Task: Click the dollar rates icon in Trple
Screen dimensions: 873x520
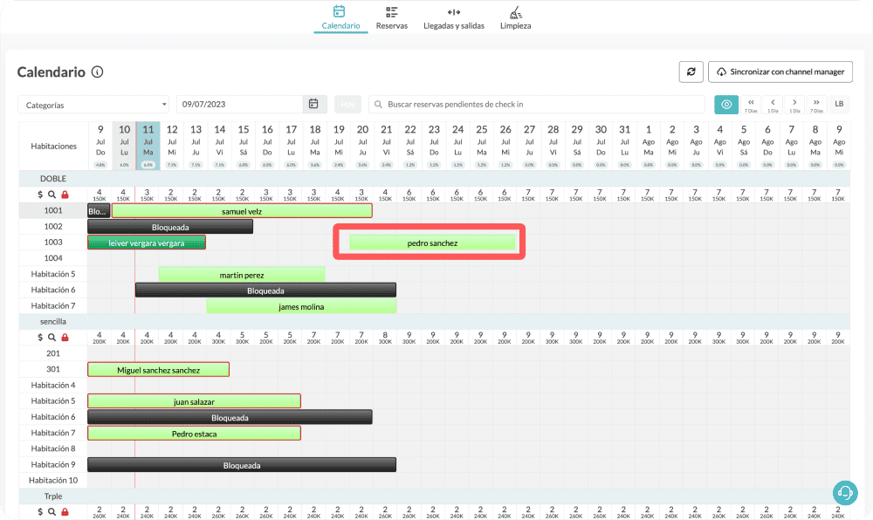Action: (40, 511)
